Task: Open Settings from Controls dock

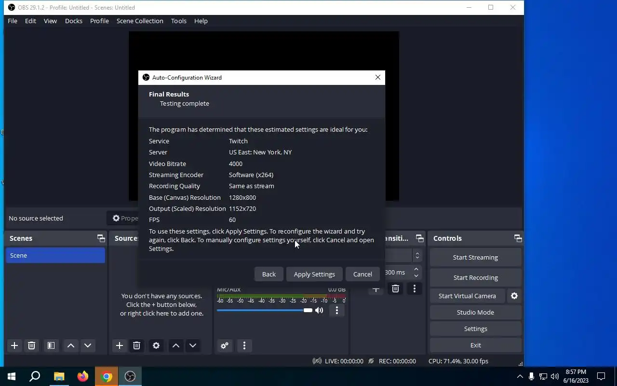Action: (x=475, y=329)
